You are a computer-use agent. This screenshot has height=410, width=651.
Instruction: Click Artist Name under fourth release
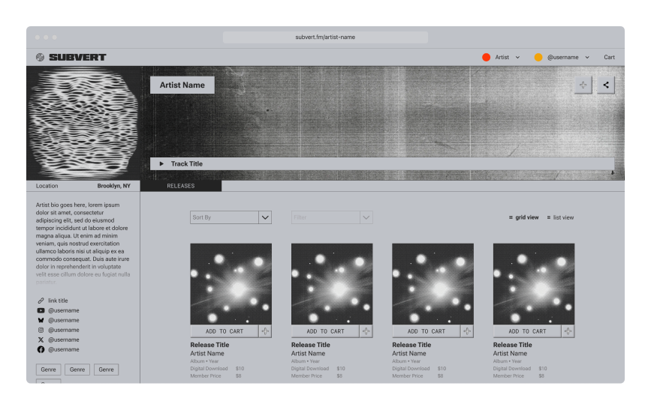(x=510, y=354)
